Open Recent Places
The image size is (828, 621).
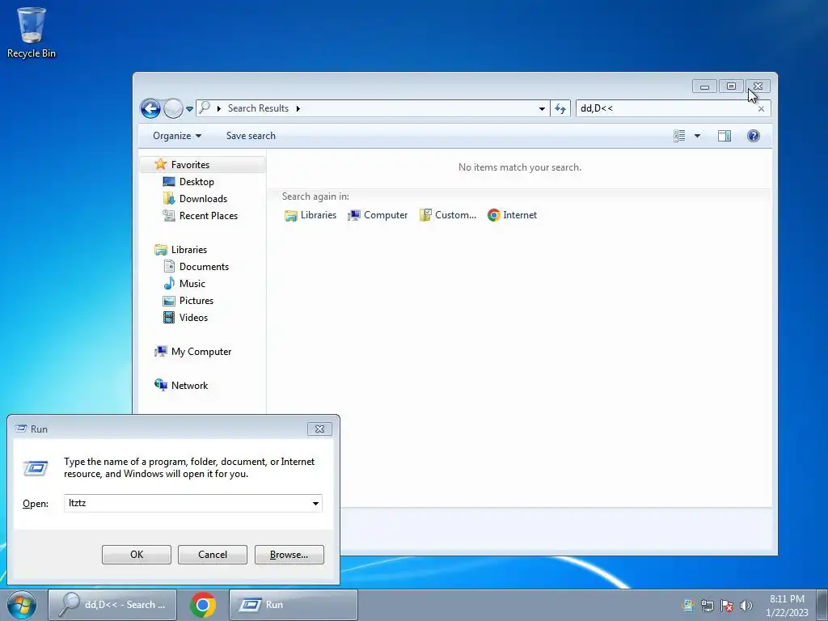(x=208, y=215)
